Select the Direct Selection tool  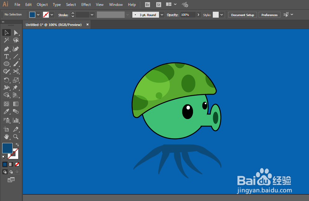(16, 32)
